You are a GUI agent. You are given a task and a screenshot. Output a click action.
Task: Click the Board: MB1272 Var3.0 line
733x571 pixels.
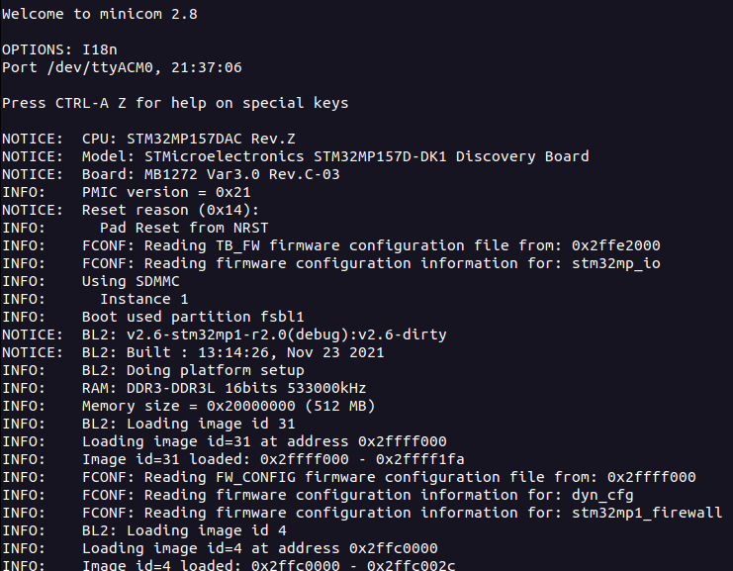pos(170,174)
